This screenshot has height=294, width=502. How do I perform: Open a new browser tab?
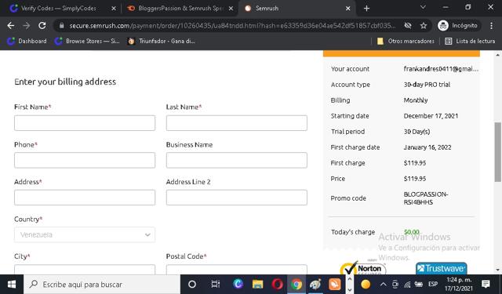366,9
